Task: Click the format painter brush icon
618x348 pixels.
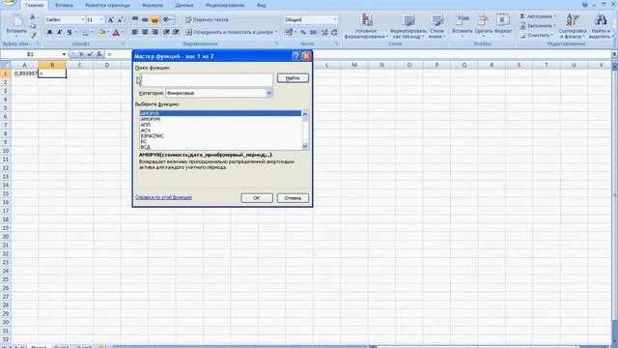Action: tap(33, 35)
